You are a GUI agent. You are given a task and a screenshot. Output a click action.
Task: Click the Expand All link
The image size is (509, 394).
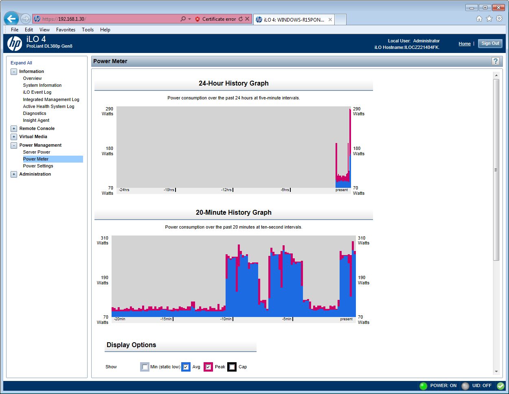[x=21, y=63]
